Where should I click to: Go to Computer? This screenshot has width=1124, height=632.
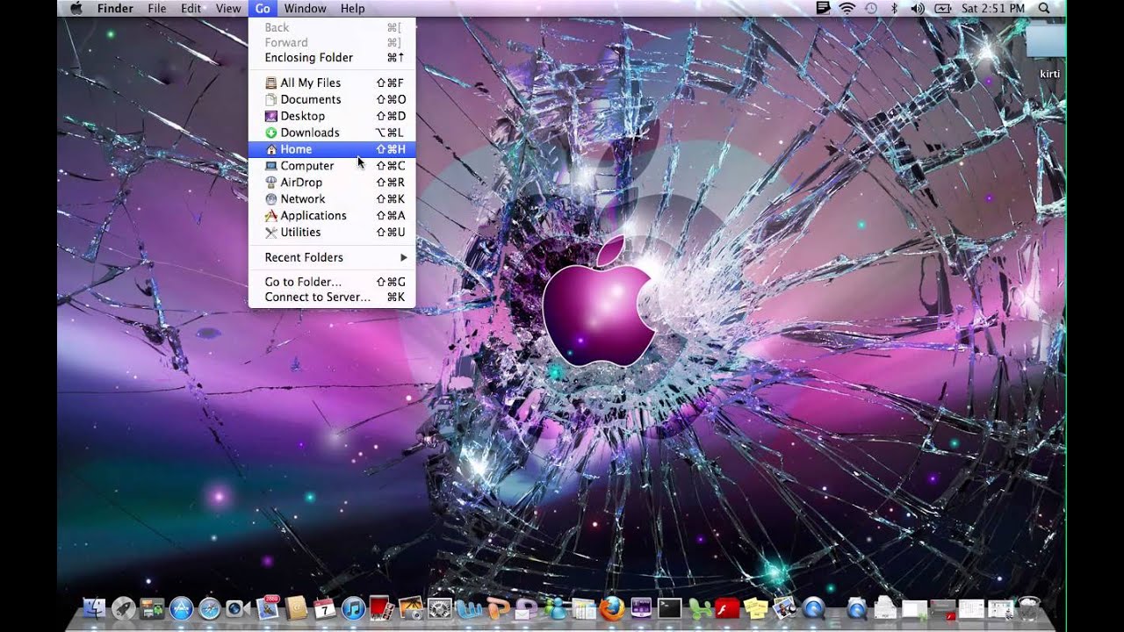[332, 166]
